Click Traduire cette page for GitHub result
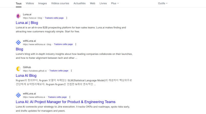Screen dimensions: 206x114 click(x=59, y=71)
